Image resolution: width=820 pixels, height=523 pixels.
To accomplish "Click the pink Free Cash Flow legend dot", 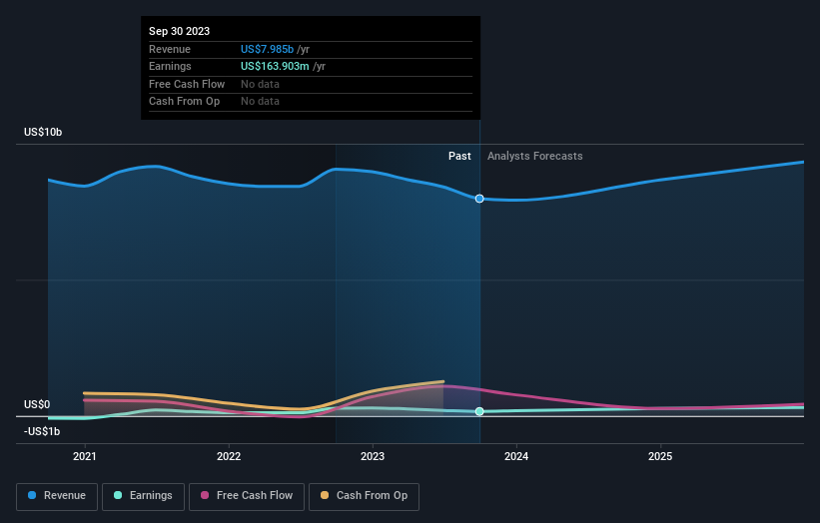I will point(205,495).
